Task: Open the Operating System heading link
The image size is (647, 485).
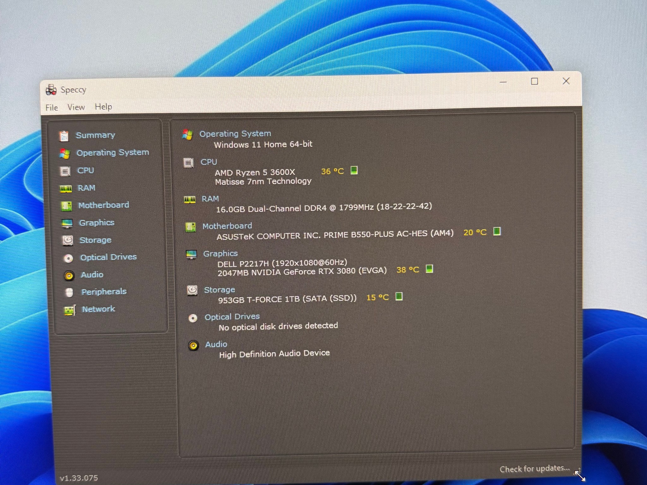Action: point(235,134)
